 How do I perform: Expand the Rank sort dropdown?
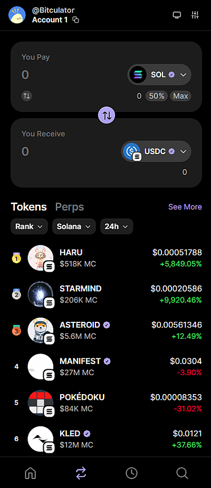point(29,226)
